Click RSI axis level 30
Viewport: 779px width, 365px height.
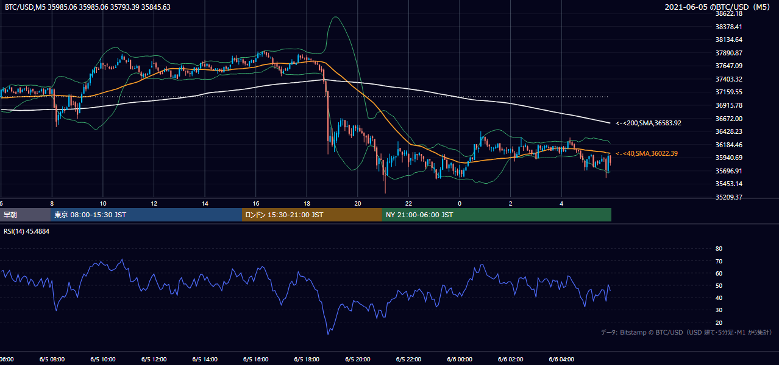coord(719,310)
